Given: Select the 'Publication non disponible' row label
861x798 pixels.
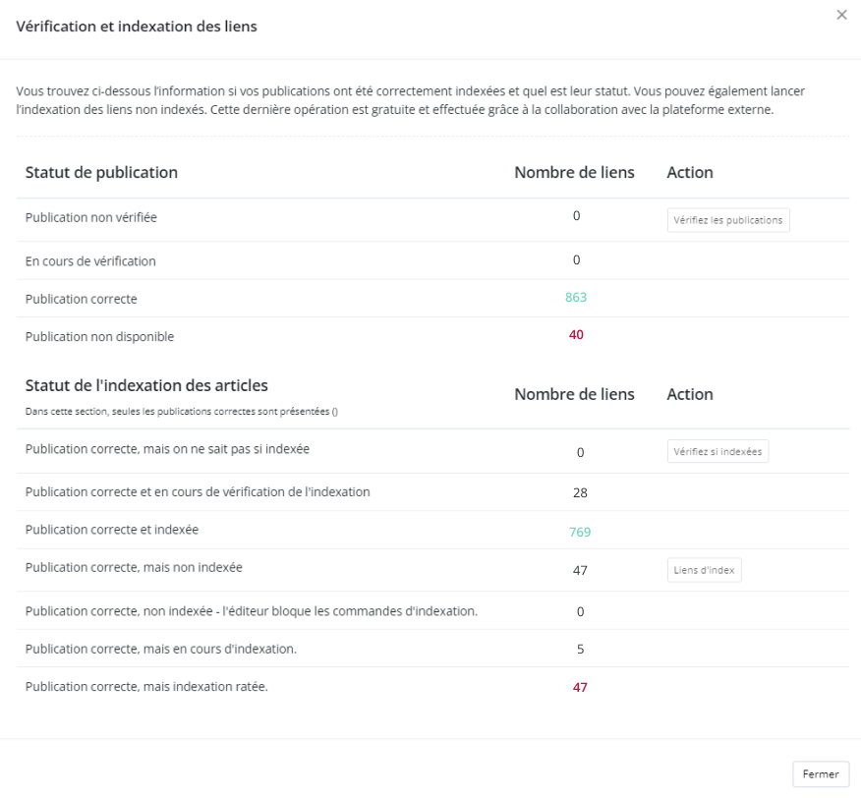Looking at the screenshot, I should pyautogui.click(x=99, y=336).
